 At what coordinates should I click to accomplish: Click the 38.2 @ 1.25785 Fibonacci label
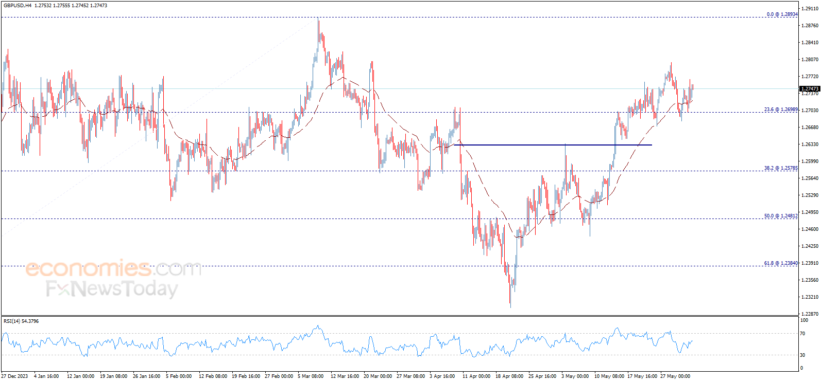click(780, 168)
